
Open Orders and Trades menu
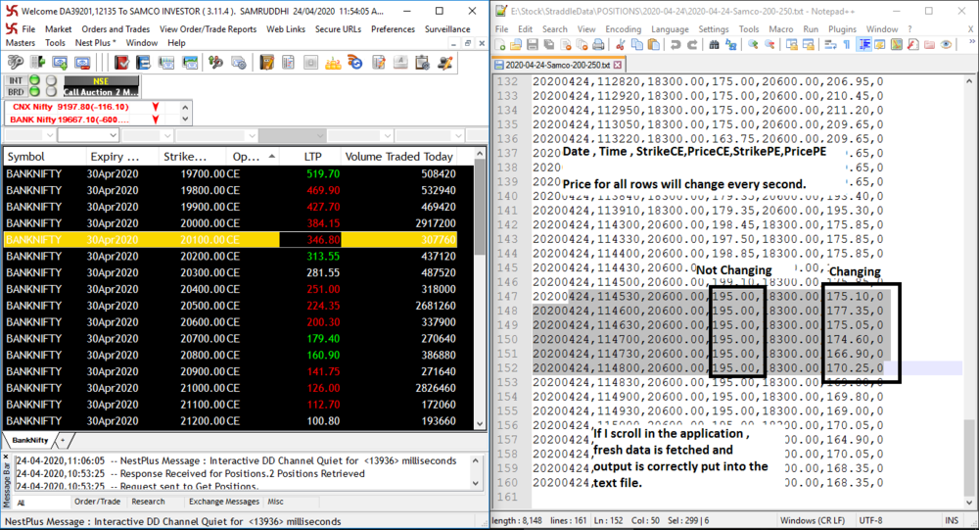click(116, 28)
